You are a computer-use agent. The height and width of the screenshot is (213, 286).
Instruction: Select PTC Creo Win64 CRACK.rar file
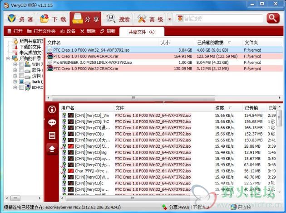pyautogui.click(x=164, y=56)
